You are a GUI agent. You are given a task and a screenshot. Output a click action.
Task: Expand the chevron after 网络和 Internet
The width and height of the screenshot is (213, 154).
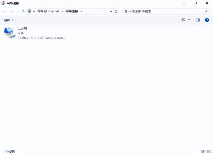tap(62, 11)
